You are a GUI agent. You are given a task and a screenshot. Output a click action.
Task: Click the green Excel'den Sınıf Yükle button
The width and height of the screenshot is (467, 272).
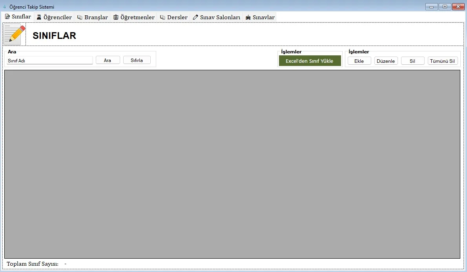(310, 61)
